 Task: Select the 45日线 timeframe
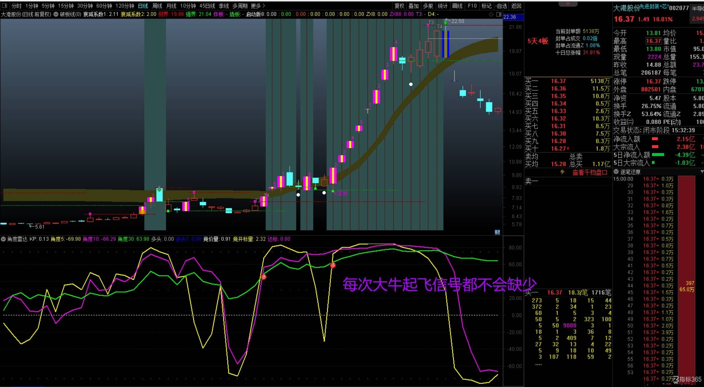tap(207, 6)
